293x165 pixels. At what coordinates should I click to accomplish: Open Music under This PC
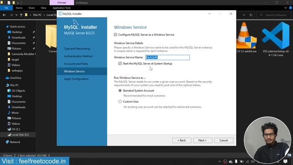point(15,113)
